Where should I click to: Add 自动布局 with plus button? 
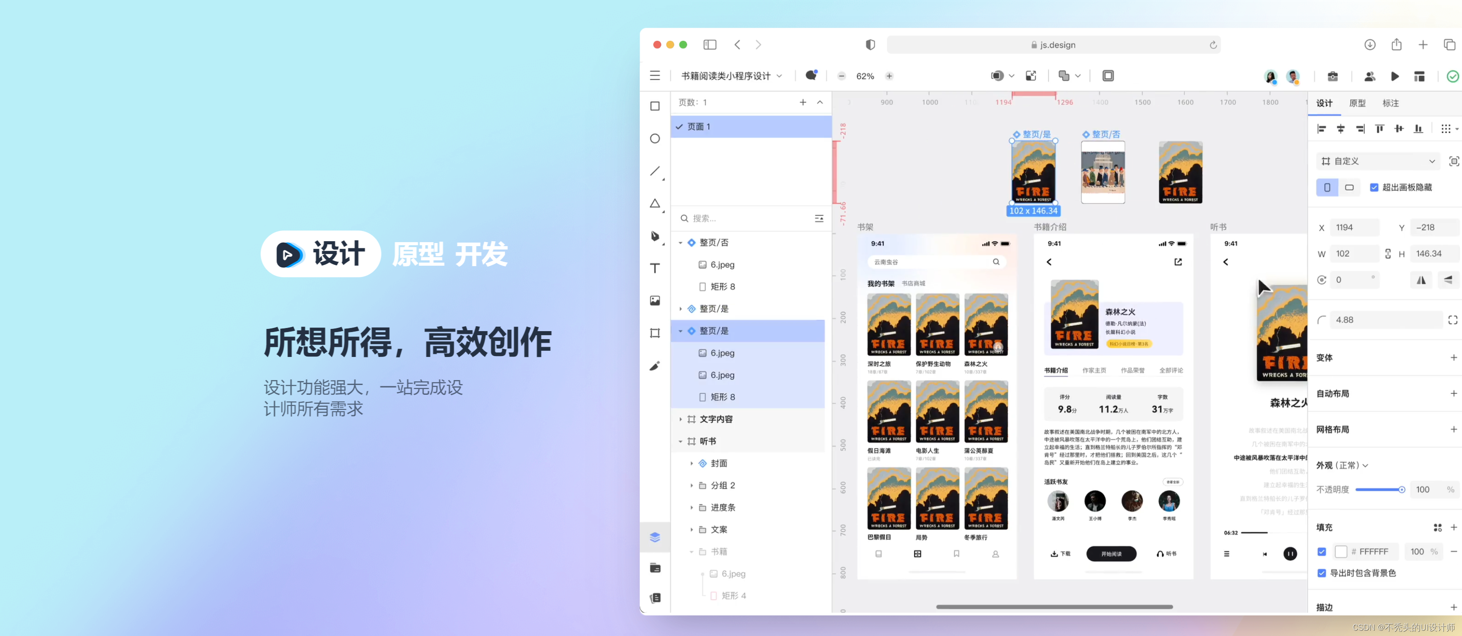point(1453,393)
